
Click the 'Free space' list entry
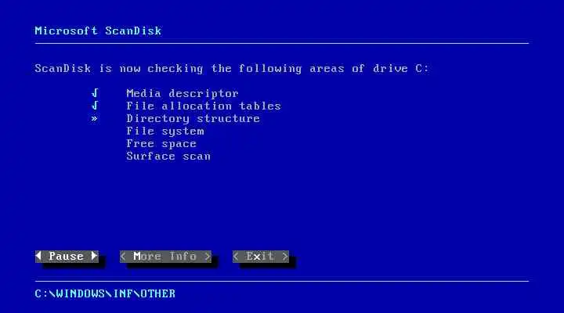point(161,144)
